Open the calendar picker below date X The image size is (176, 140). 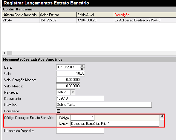[x=82, y=69]
